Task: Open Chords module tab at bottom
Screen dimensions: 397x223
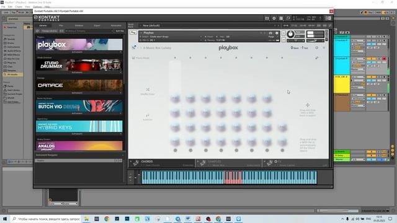Action: click(x=161, y=163)
